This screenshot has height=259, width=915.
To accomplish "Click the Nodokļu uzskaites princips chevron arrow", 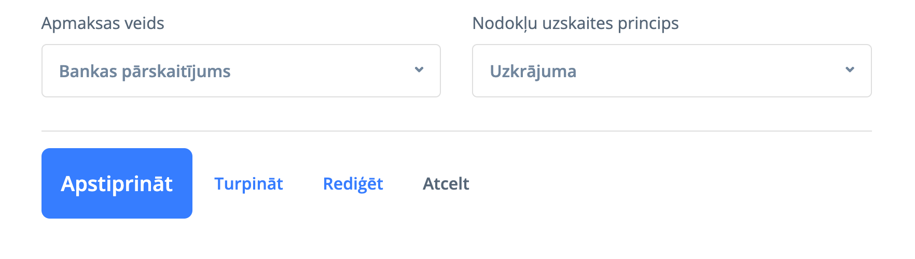I will pyautogui.click(x=850, y=70).
